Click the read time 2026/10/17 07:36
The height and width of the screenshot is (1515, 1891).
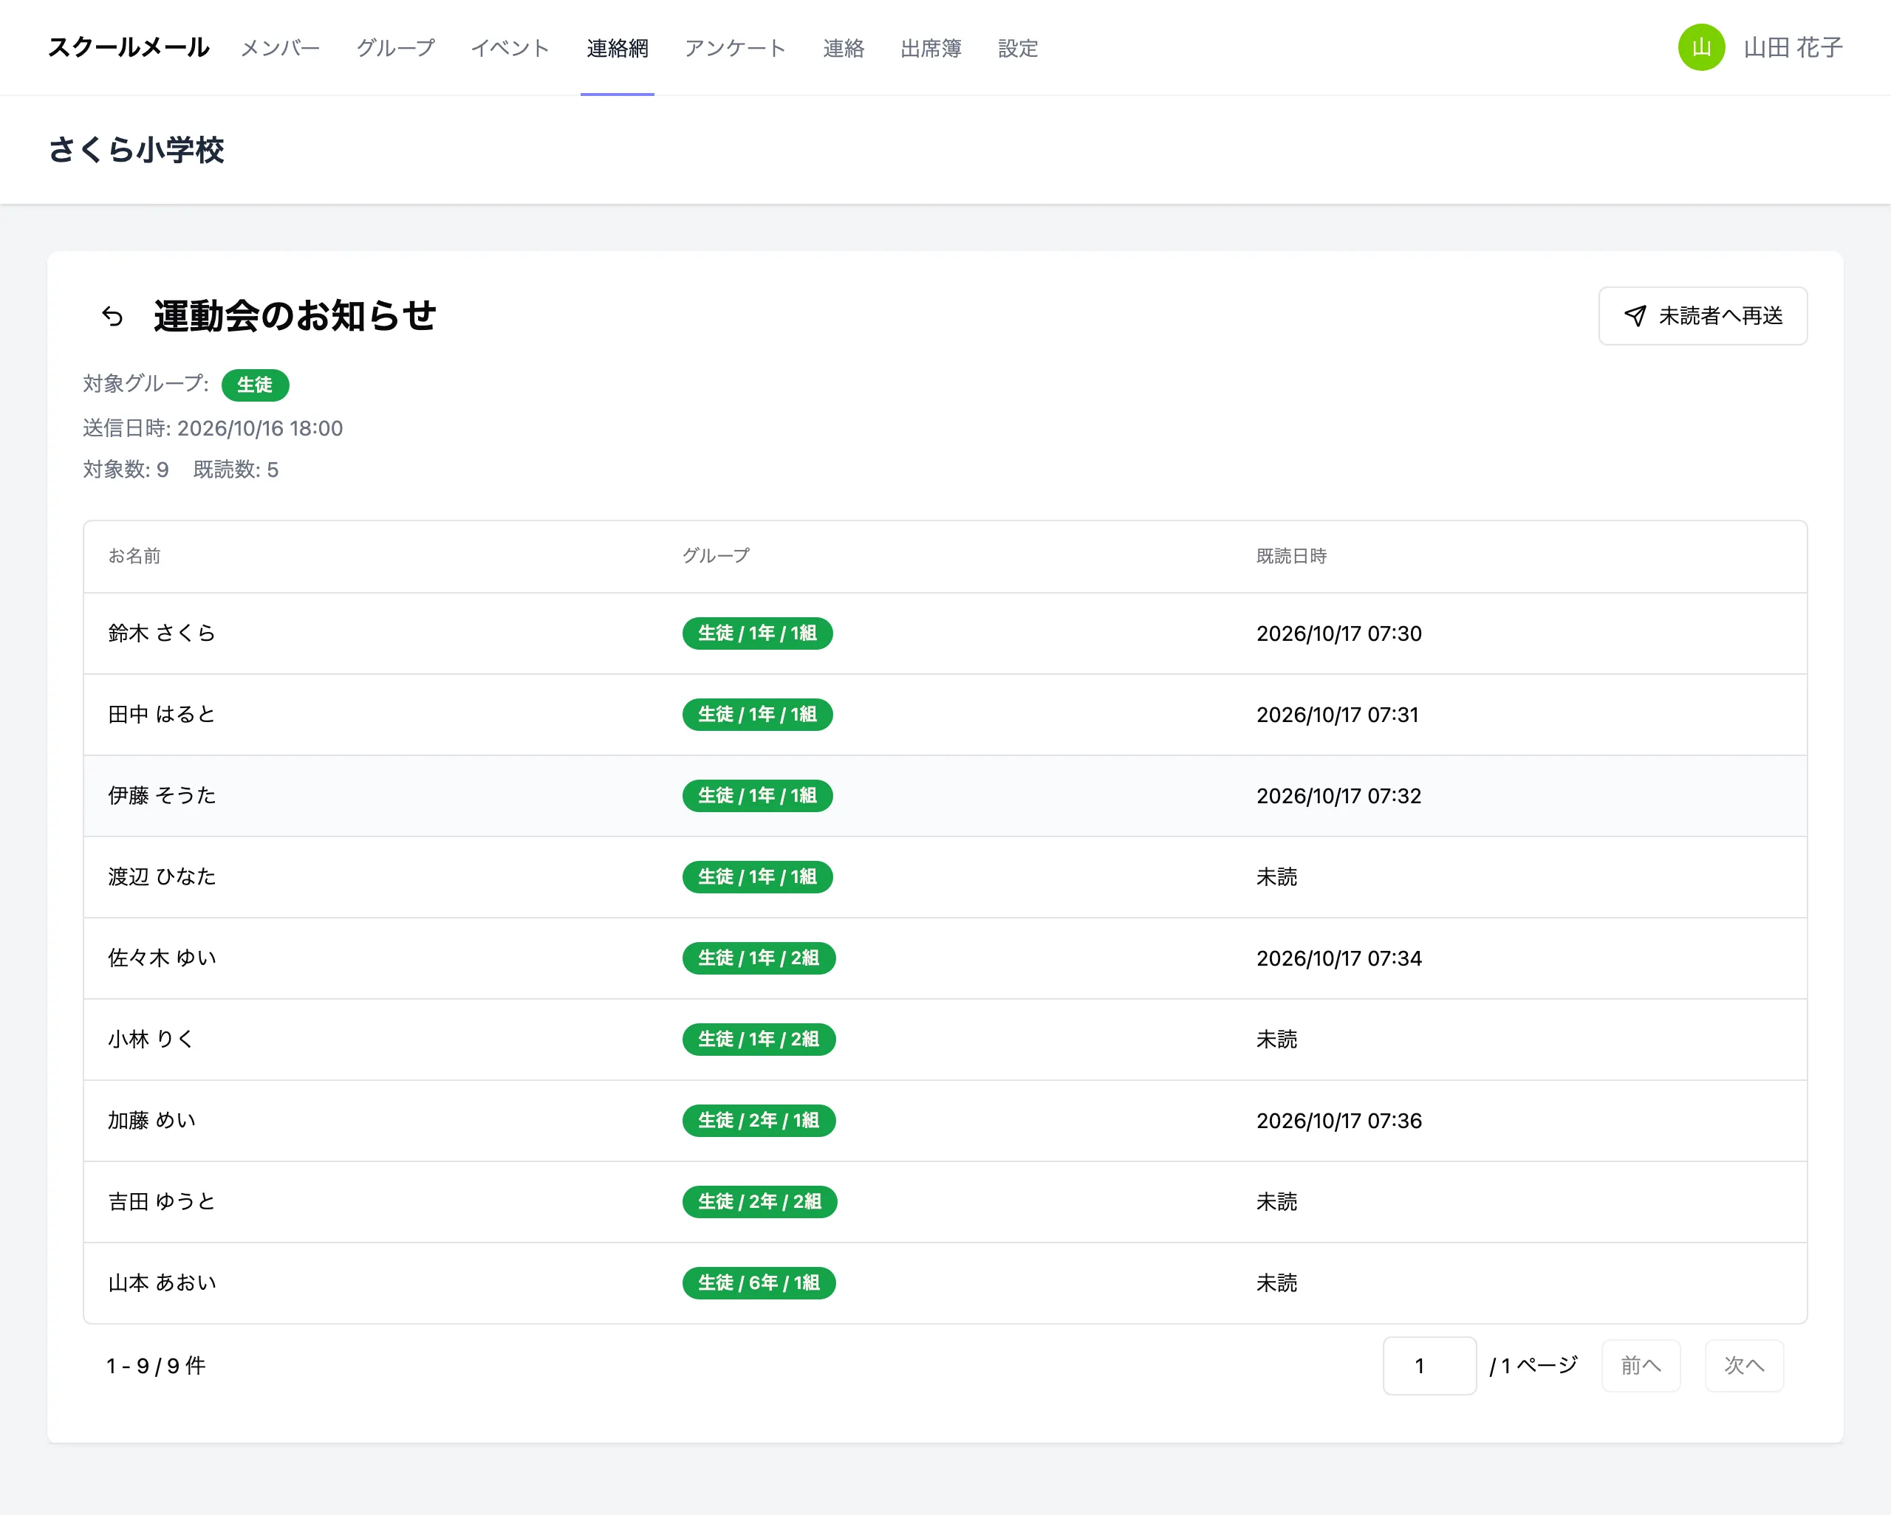coord(1338,1121)
